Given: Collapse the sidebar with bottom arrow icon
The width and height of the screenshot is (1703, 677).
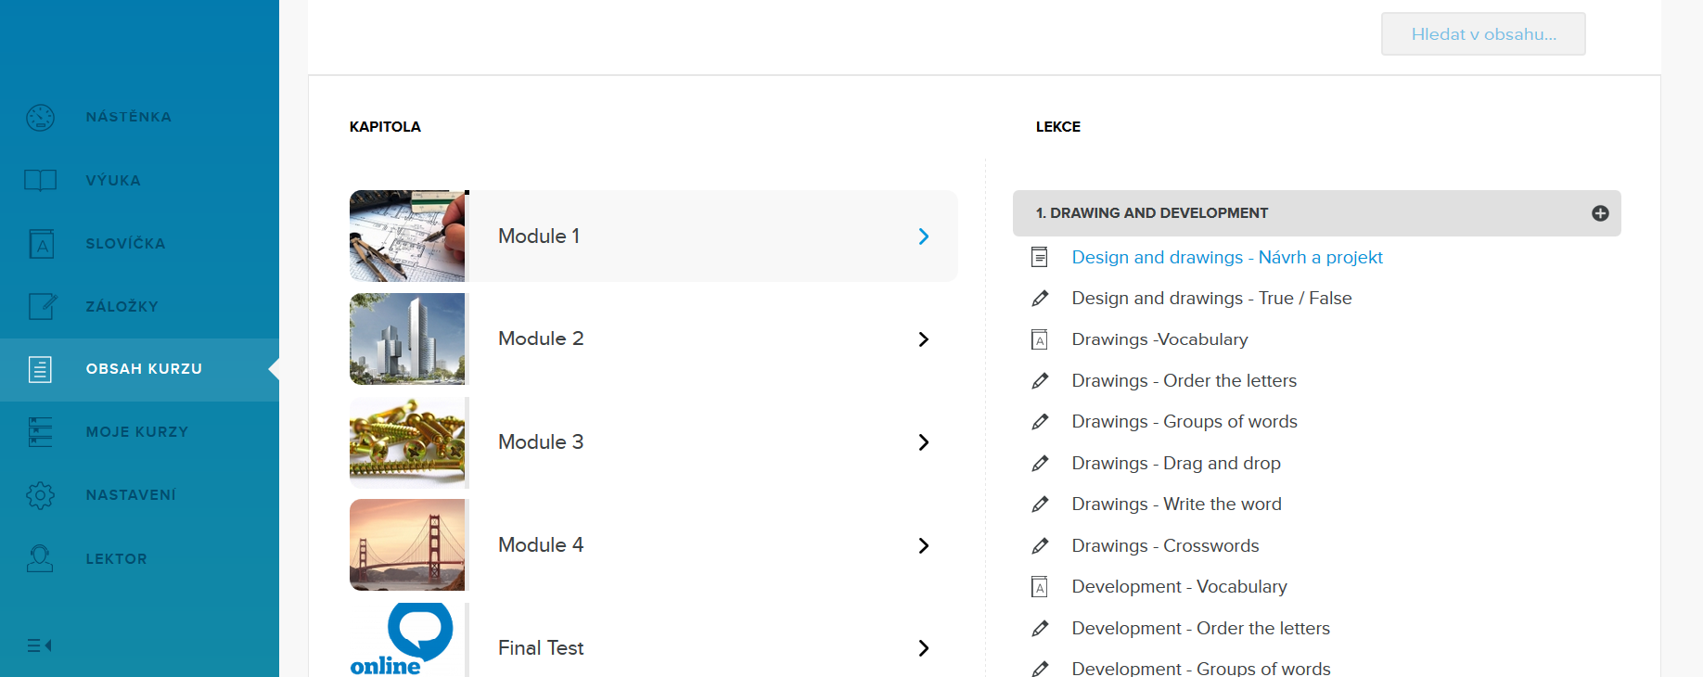Looking at the screenshot, I should [39, 645].
